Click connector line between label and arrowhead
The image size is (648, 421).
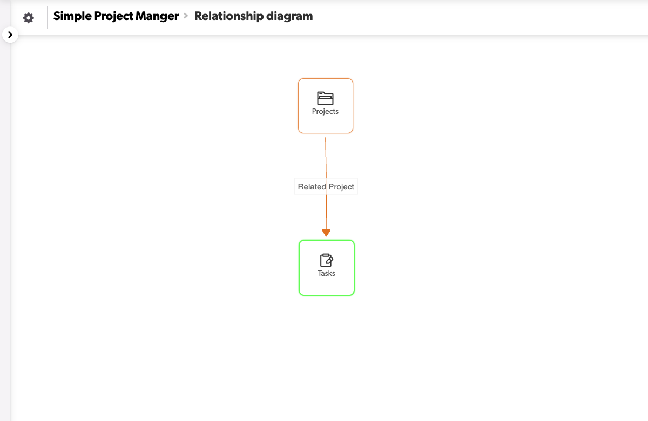tap(326, 213)
